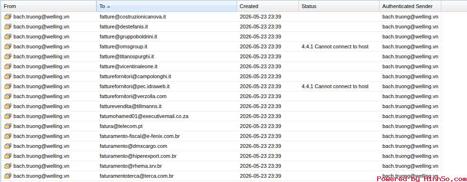Select recipient fatture@omsgroup.it
The height and width of the screenshot is (182, 467).
[x=124, y=46]
